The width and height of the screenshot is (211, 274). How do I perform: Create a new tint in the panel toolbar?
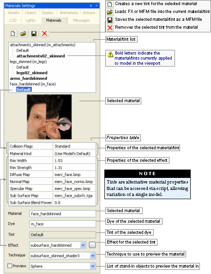click(13, 33)
